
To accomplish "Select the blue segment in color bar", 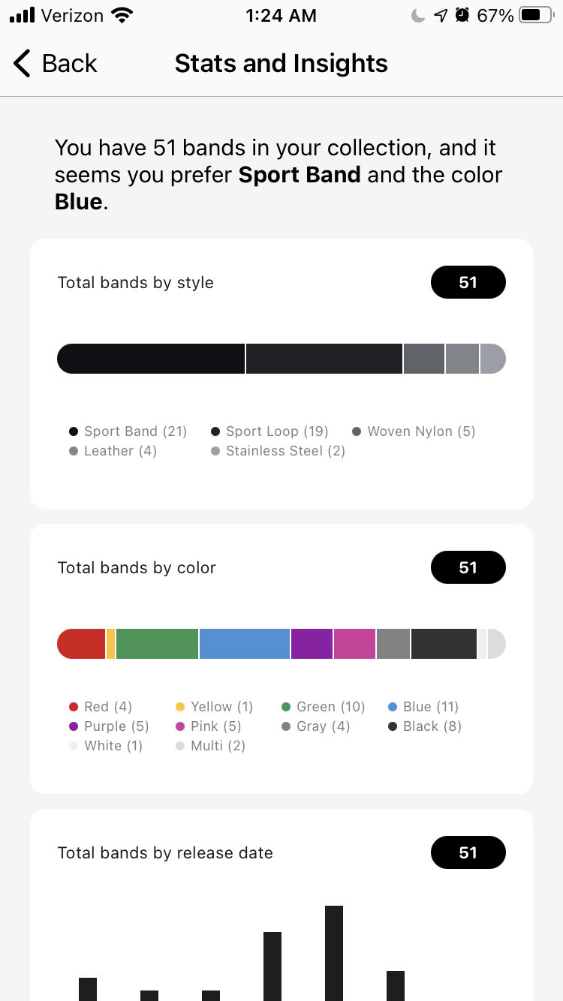I will (x=244, y=644).
